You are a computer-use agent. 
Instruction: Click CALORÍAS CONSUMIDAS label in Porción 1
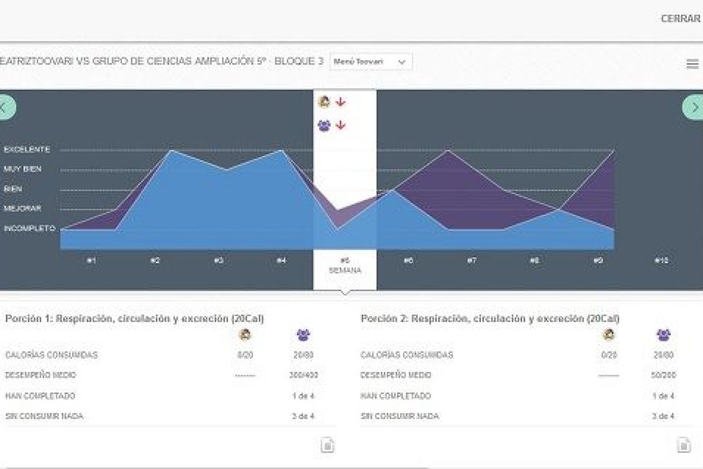pyautogui.click(x=52, y=355)
